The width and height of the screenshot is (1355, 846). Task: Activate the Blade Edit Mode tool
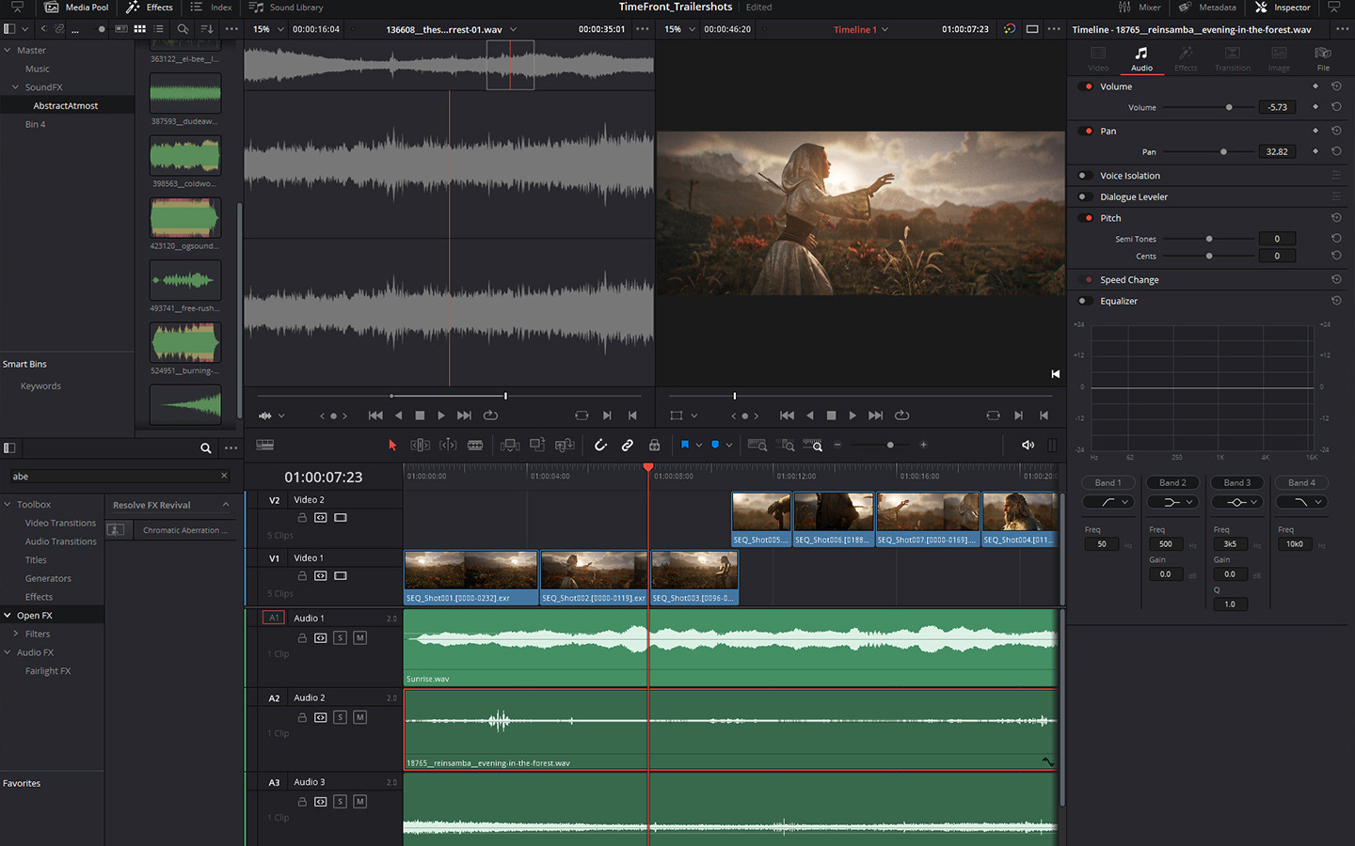click(475, 446)
